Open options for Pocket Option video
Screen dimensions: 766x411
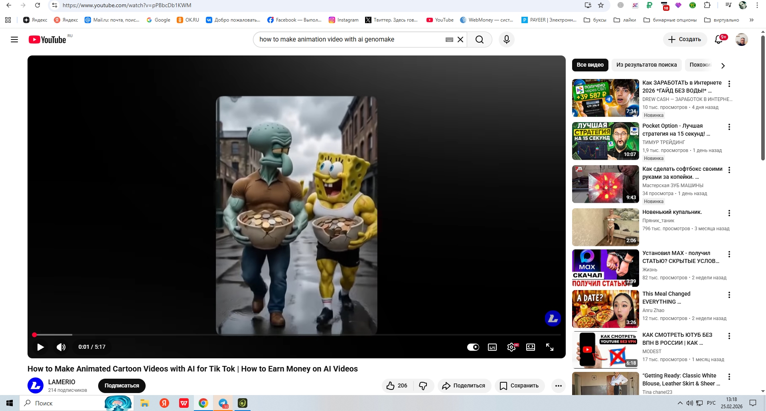click(729, 127)
